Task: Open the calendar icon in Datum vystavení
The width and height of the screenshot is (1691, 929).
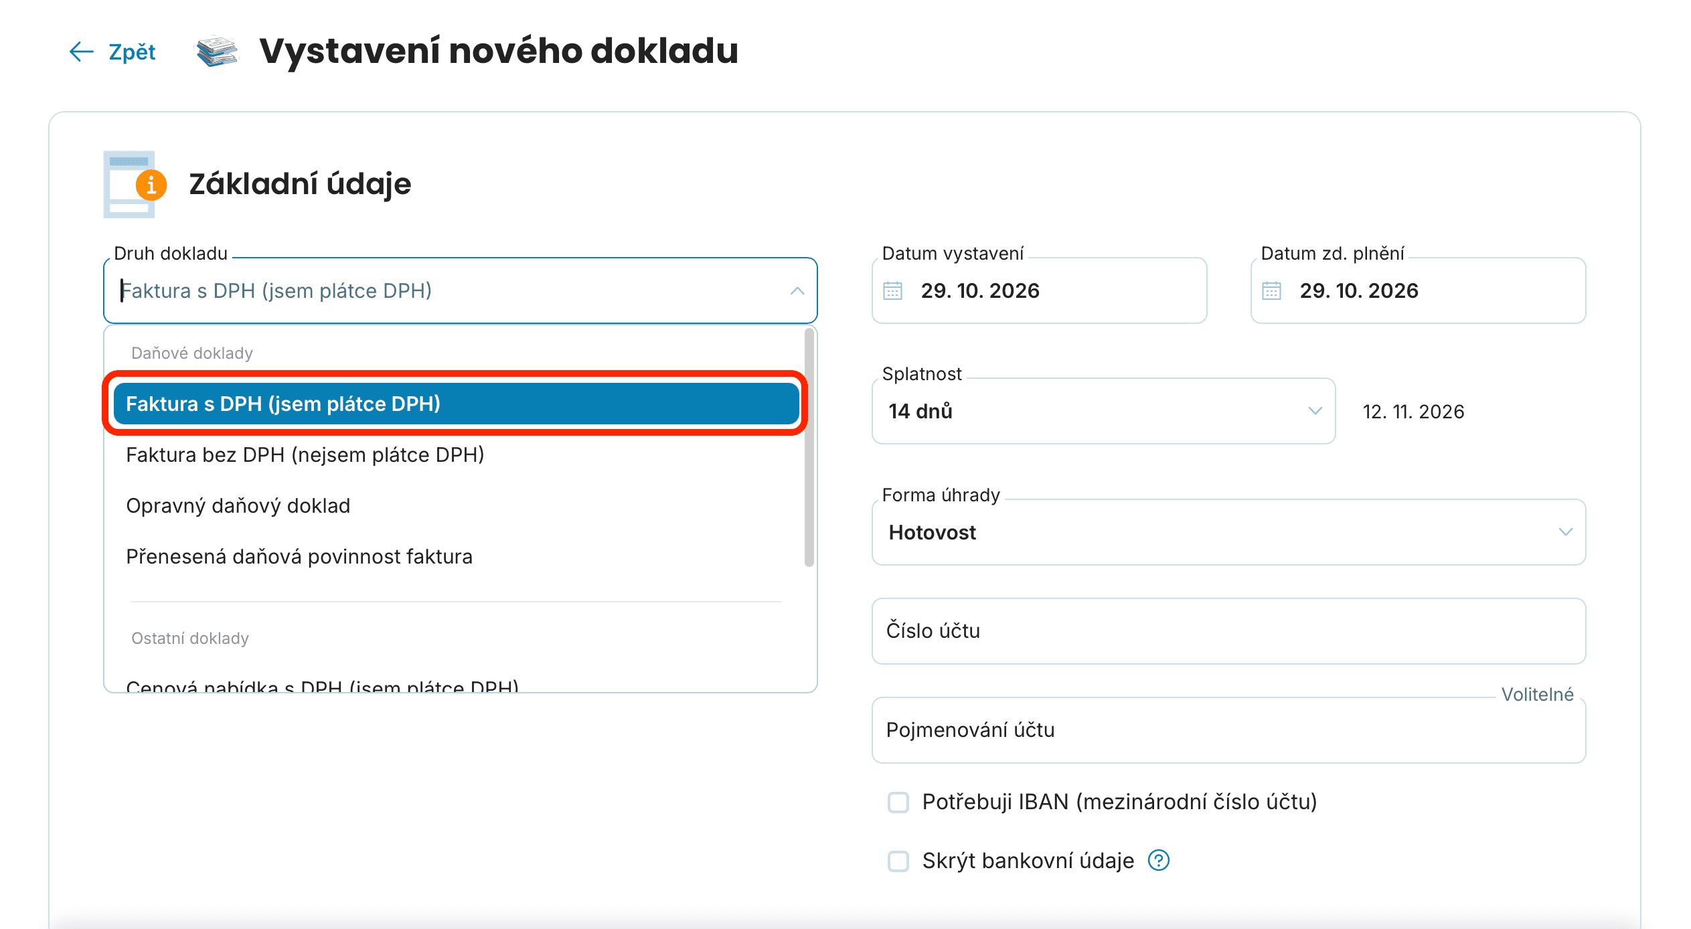Action: click(x=892, y=290)
